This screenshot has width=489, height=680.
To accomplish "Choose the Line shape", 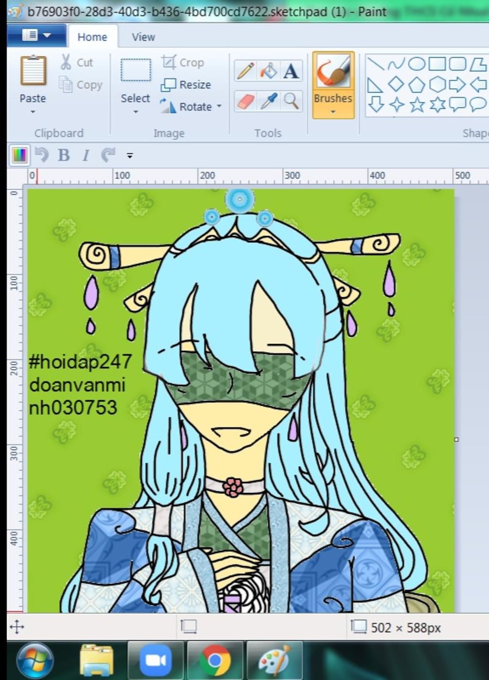I will (x=376, y=64).
